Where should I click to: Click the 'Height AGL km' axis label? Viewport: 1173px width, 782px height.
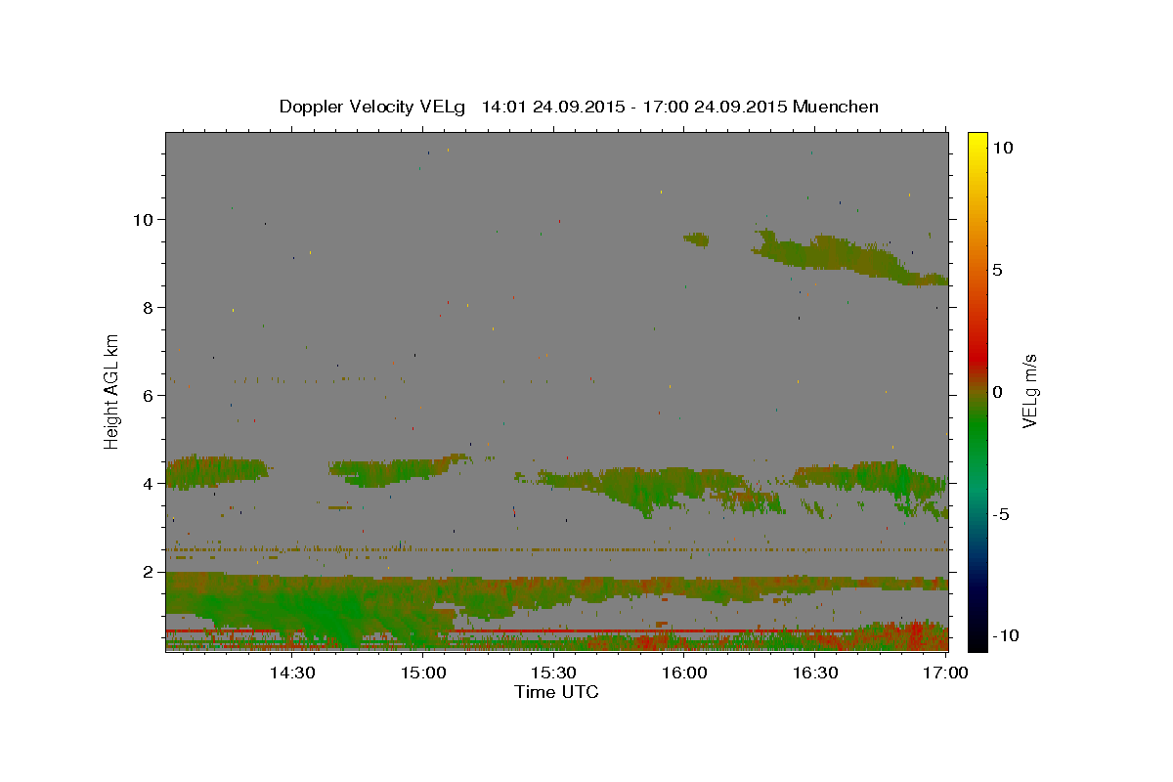(x=112, y=391)
